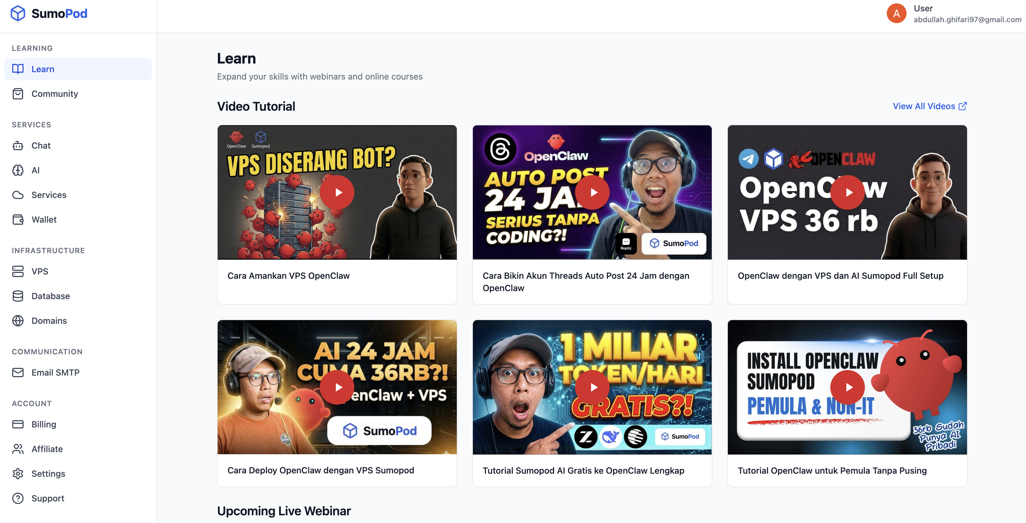The width and height of the screenshot is (1026, 523).
Task: Open the Billing menu item
Action: tap(44, 424)
